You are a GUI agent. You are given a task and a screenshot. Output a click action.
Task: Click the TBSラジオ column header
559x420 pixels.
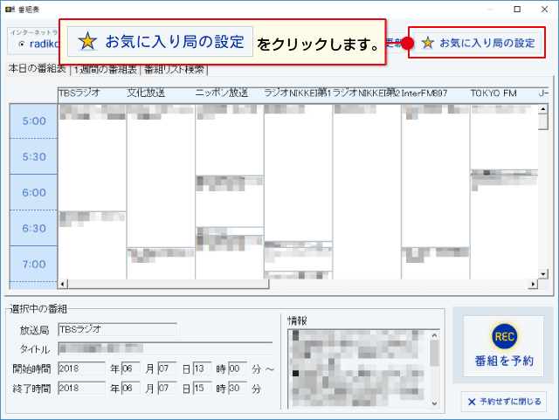(x=92, y=93)
